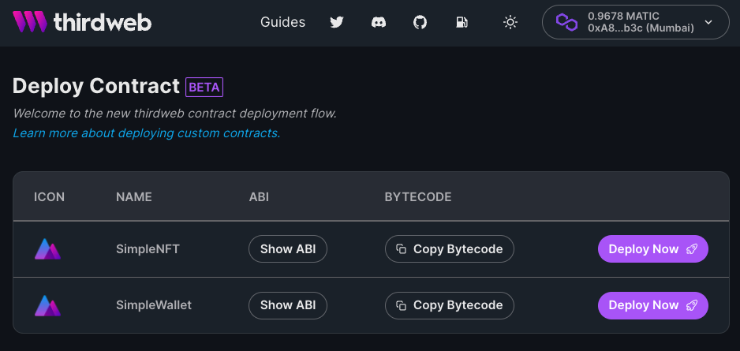Expand the wallet account dropdown chevron
The image size is (740, 351).
pos(708,22)
